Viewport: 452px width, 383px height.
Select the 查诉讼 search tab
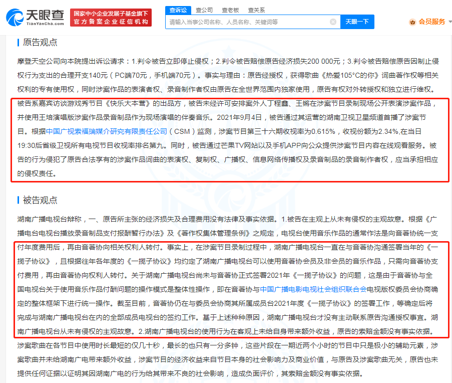point(178,10)
